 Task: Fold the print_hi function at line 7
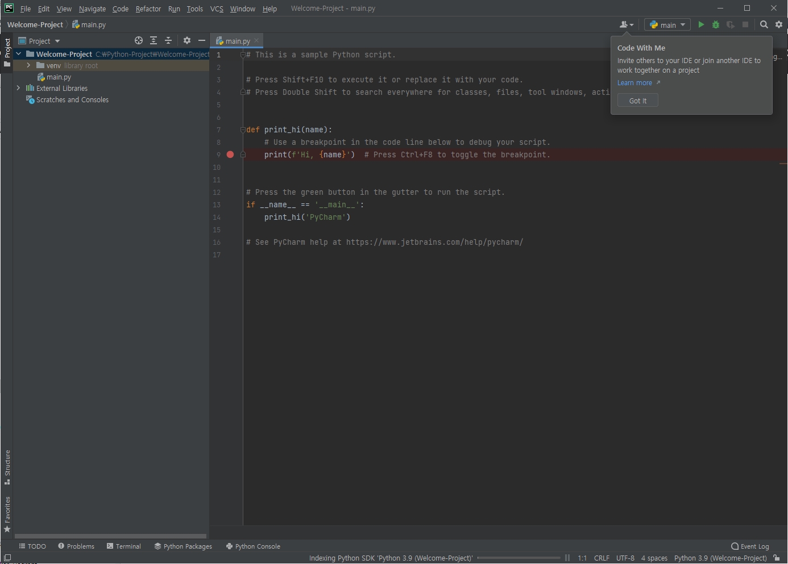(x=243, y=129)
